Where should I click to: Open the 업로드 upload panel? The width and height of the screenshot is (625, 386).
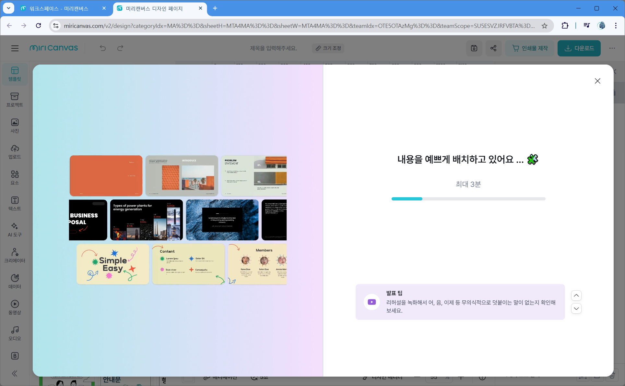pyautogui.click(x=15, y=152)
